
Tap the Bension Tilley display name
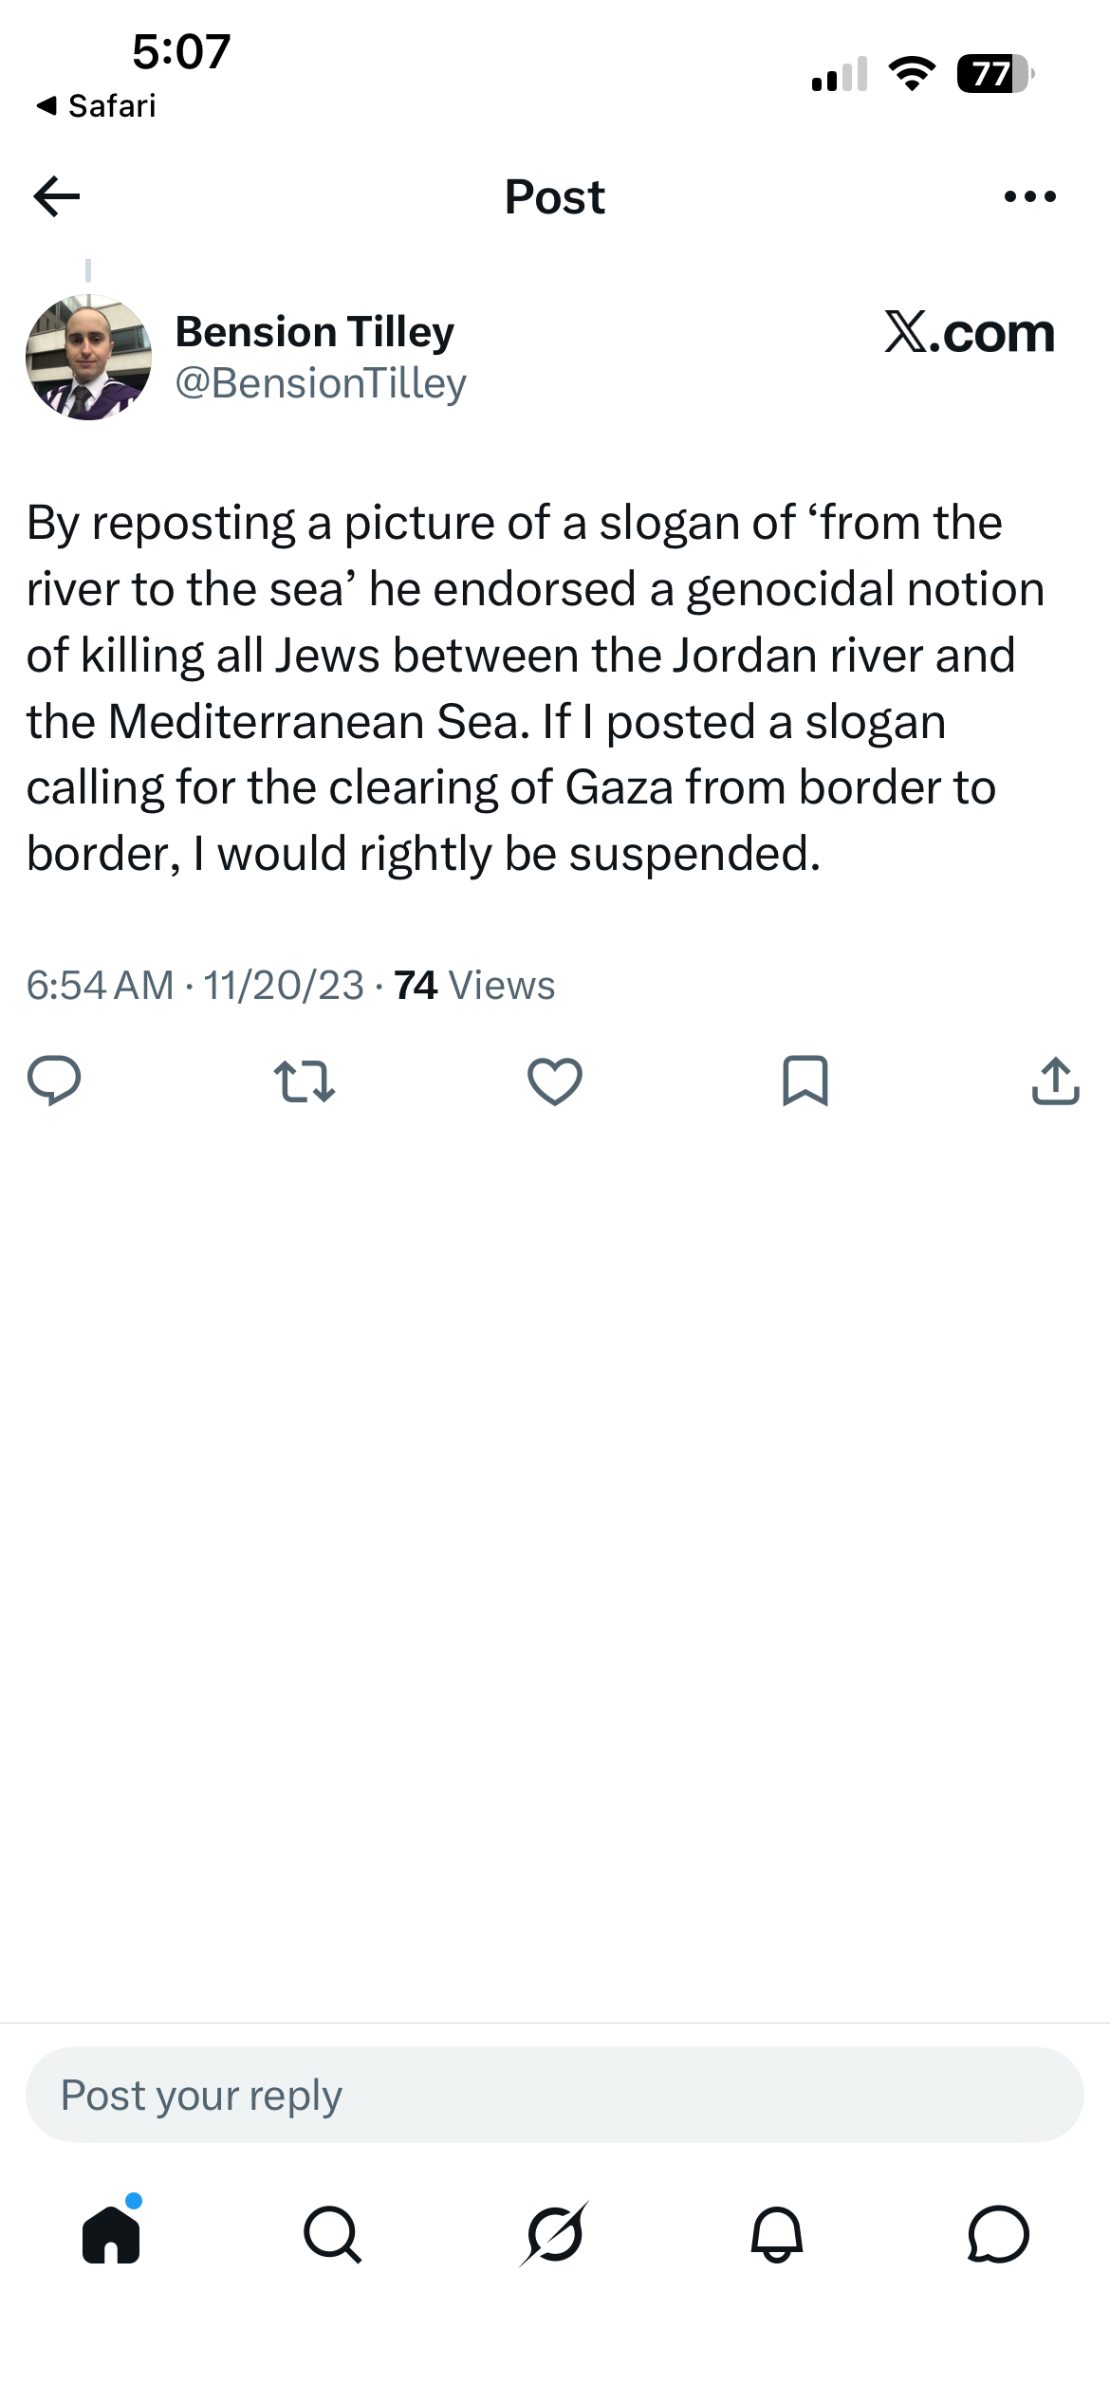coord(315,332)
